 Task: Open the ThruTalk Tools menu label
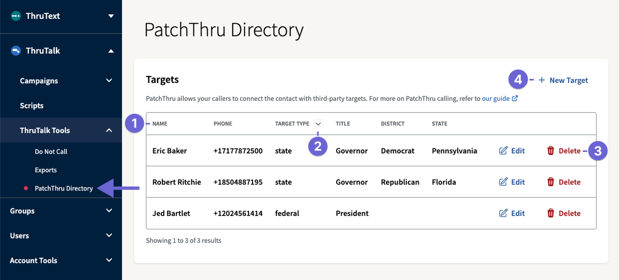pos(45,130)
